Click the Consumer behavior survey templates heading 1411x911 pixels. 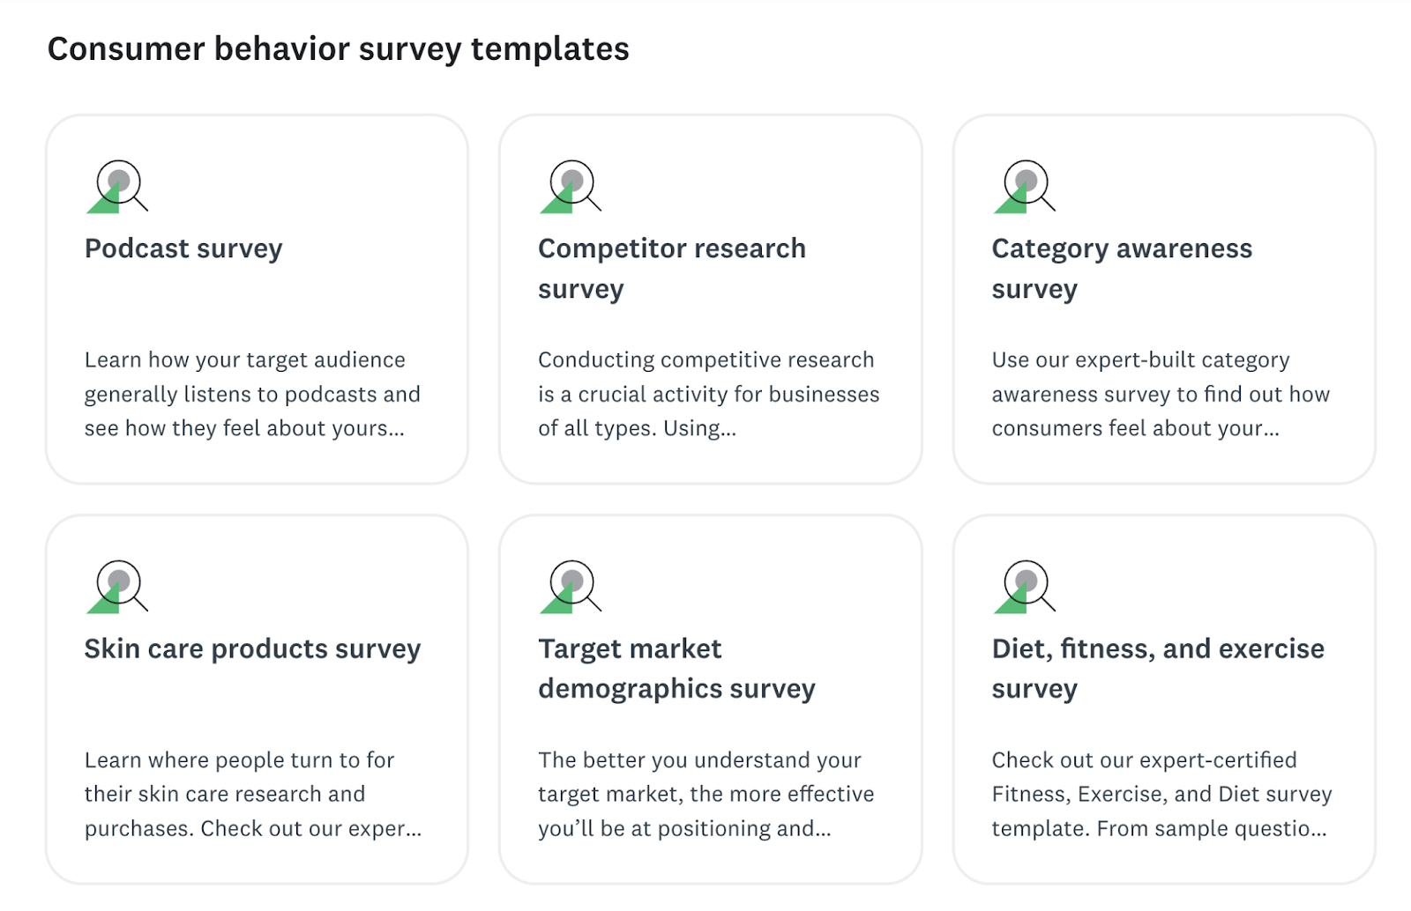(340, 48)
